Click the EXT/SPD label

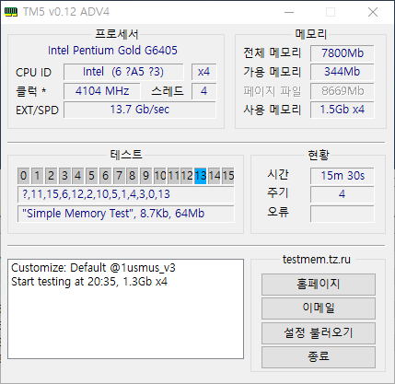[37, 111]
